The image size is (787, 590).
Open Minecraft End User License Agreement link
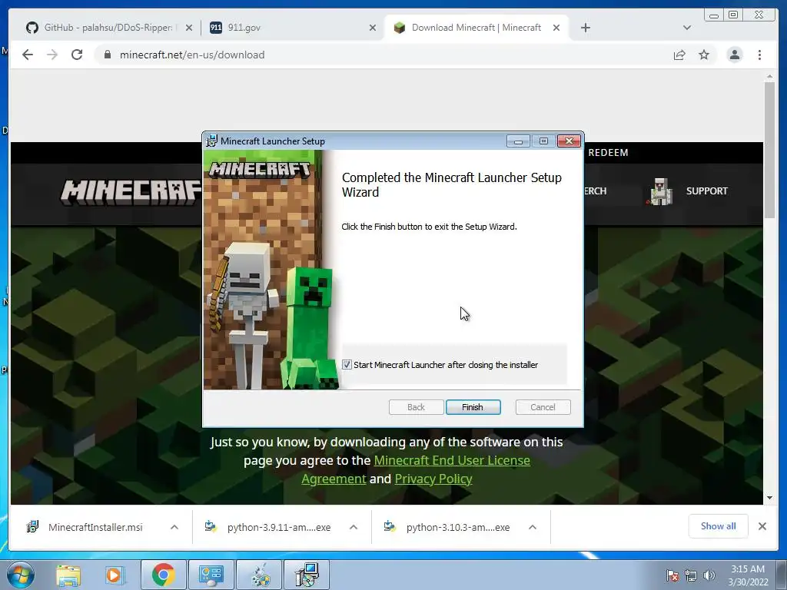click(416, 469)
